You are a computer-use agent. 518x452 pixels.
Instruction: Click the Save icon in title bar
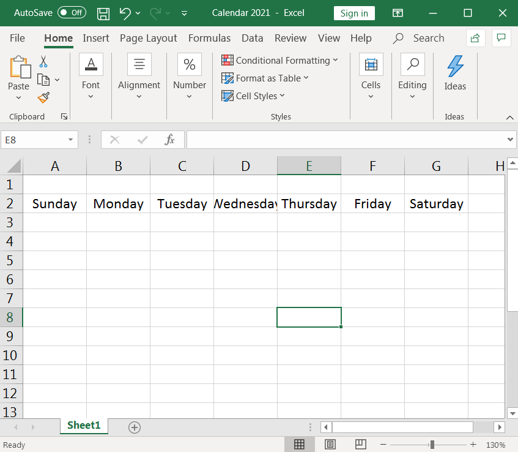103,13
